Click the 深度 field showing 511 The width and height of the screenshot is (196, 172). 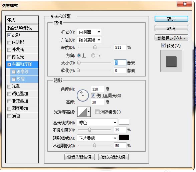coord(120,47)
